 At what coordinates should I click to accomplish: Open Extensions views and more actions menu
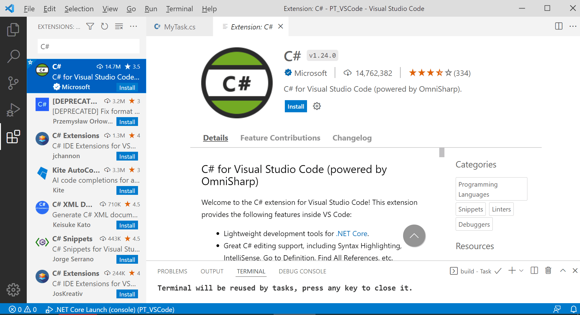click(x=133, y=26)
